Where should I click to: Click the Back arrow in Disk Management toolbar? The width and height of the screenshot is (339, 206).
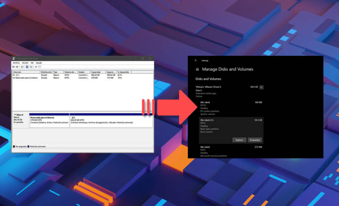(14, 67)
